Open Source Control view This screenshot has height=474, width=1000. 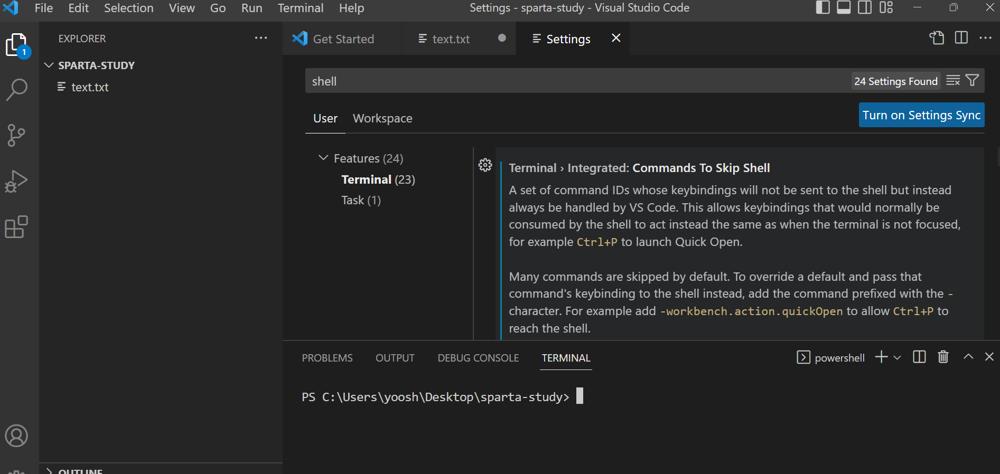(17, 136)
